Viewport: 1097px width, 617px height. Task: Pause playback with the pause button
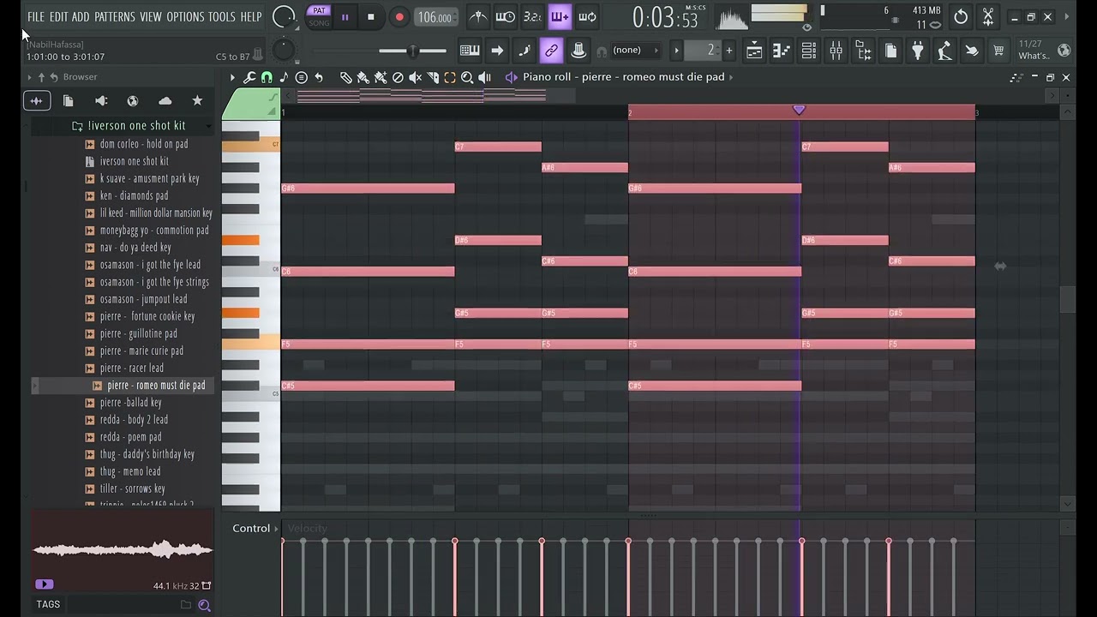tap(345, 16)
